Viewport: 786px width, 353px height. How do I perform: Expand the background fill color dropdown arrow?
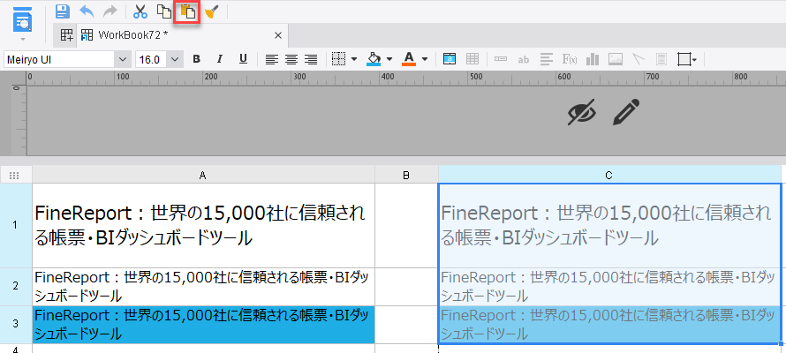point(389,59)
